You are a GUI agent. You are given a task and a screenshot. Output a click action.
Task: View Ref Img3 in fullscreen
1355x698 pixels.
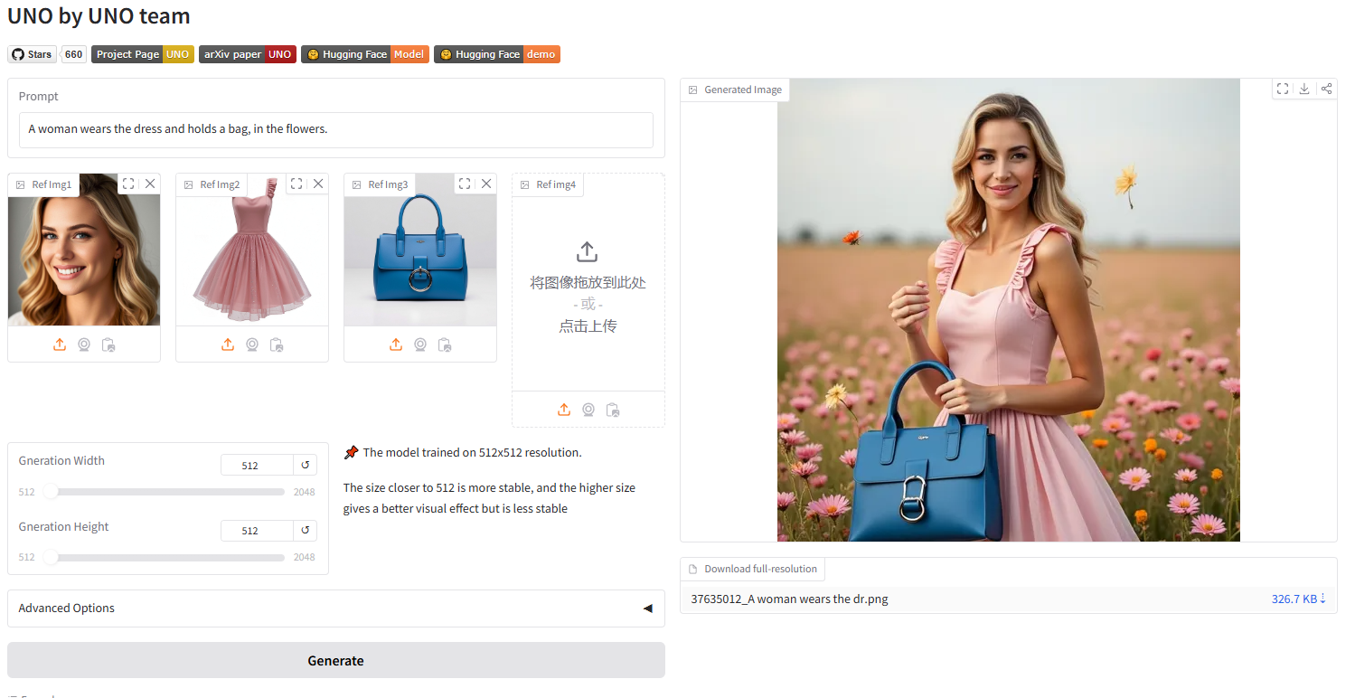coord(465,184)
